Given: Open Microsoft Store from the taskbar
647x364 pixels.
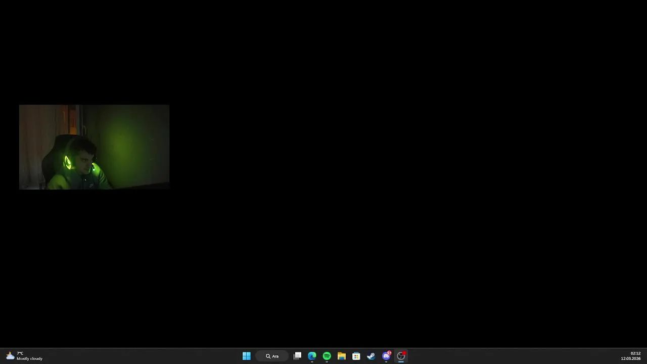Looking at the screenshot, I should [356, 356].
